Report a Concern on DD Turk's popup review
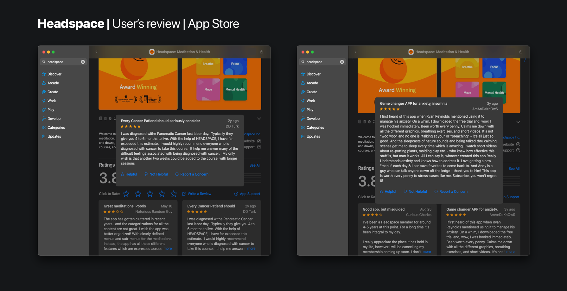Image resolution: width=567 pixels, height=291 pixels. coord(192,174)
